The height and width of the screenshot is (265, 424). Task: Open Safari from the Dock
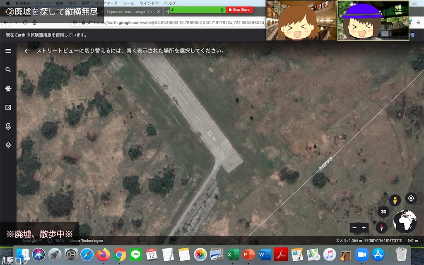click(x=87, y=255)
